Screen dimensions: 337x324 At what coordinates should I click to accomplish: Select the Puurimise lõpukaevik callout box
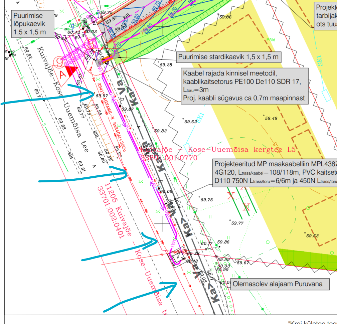click(x=29, y=23)
